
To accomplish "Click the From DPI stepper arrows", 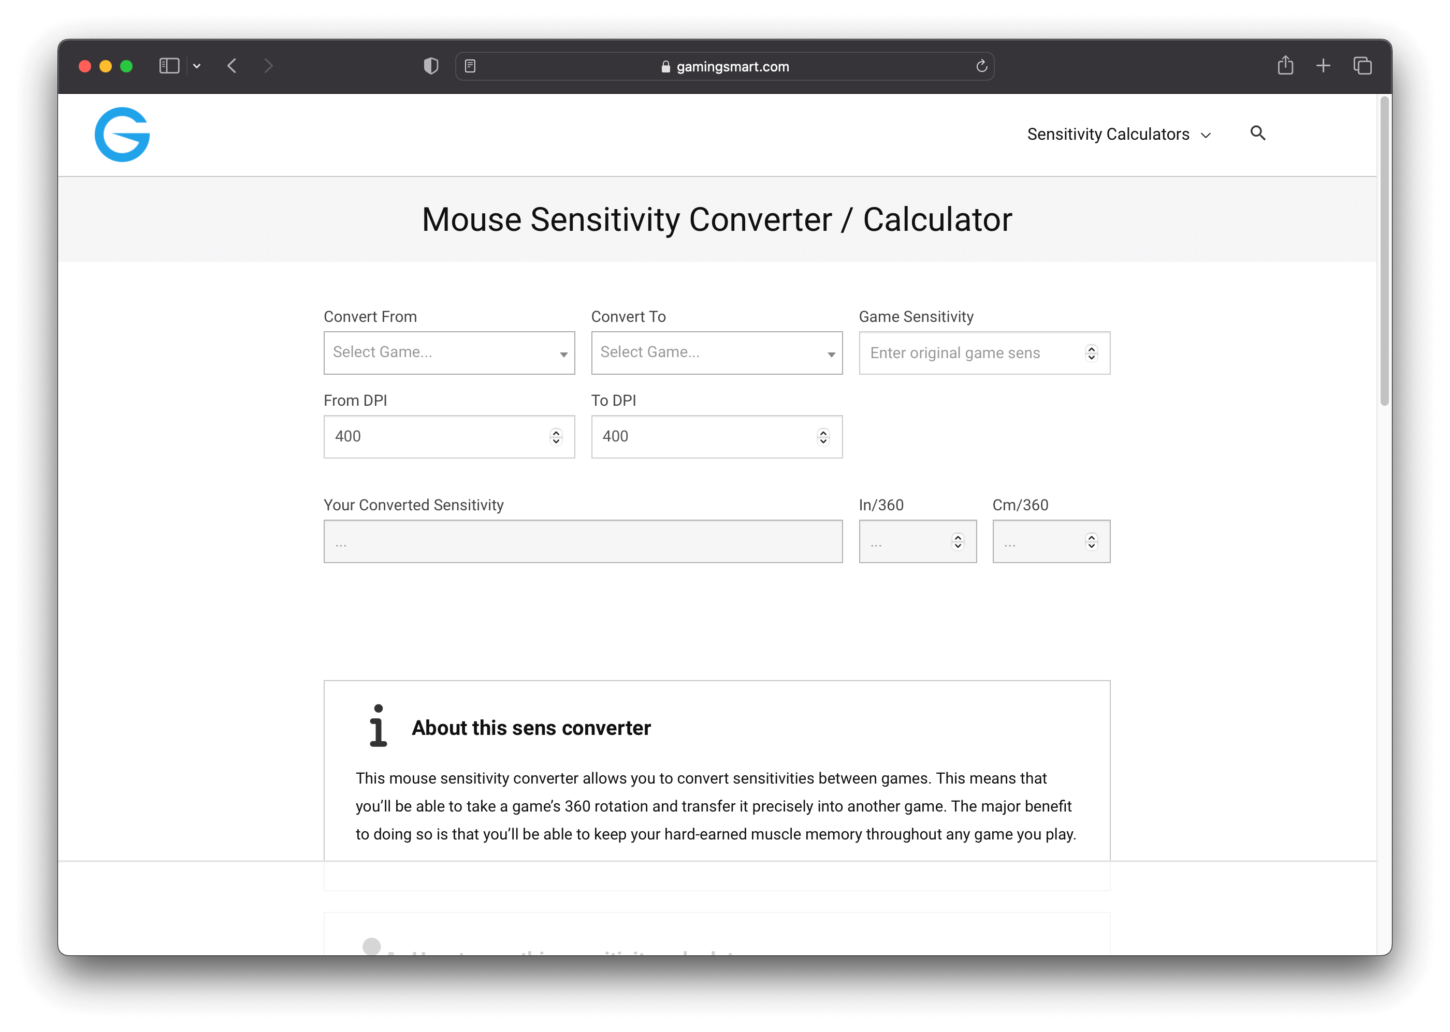I will (556, 437).
